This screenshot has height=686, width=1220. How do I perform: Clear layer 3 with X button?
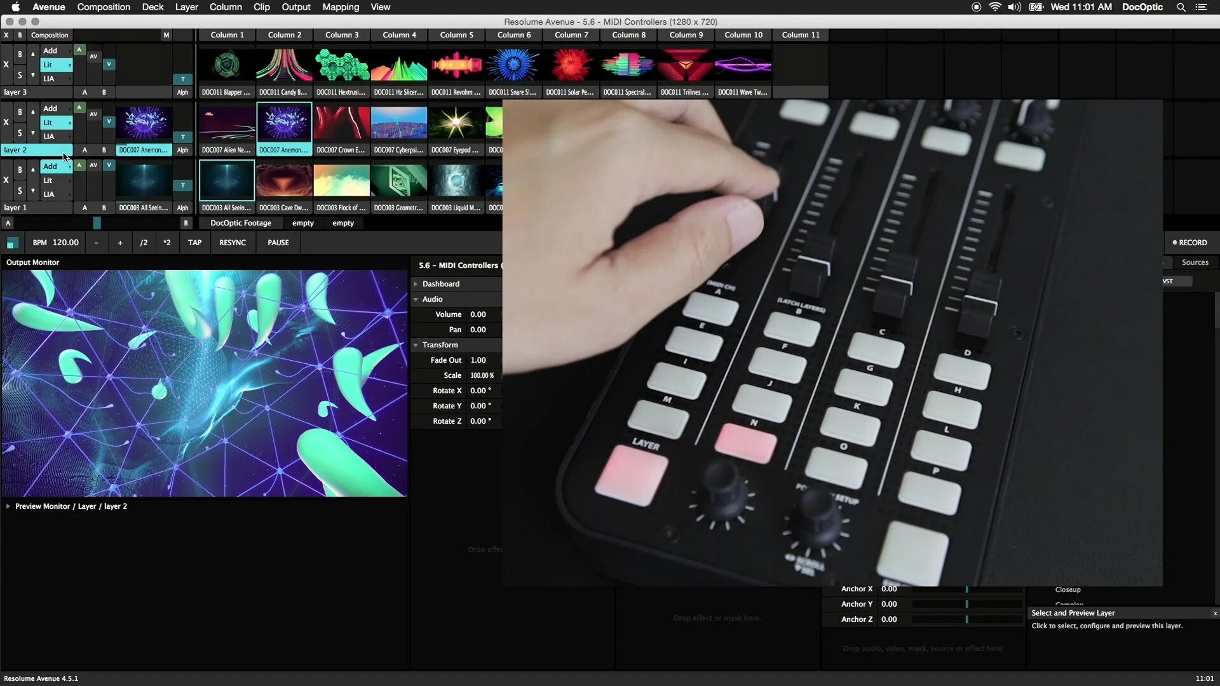tap(6, 65)
